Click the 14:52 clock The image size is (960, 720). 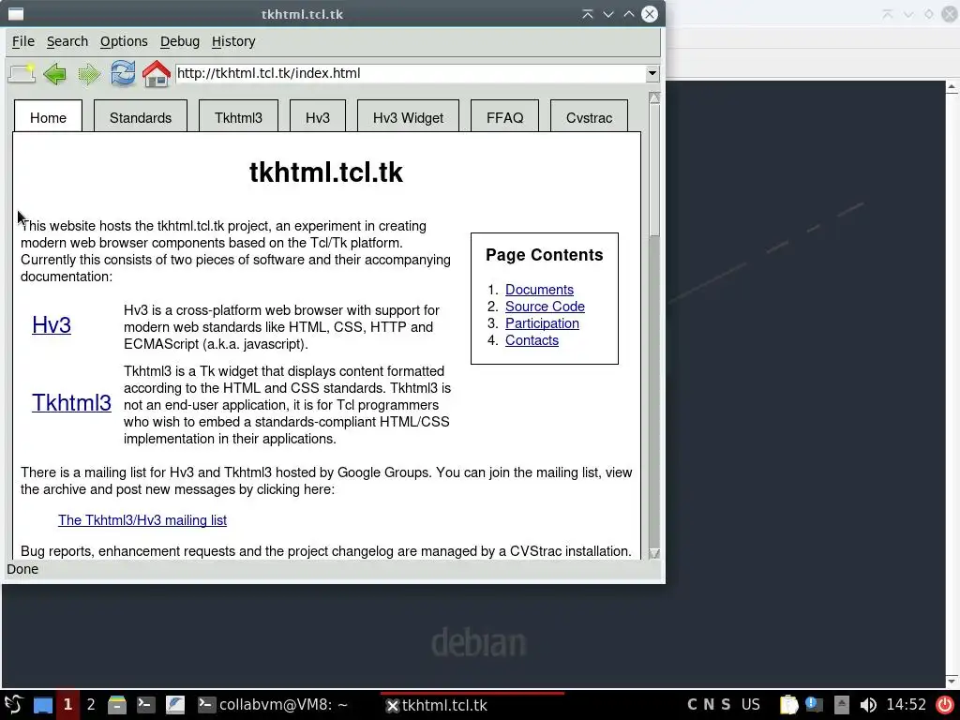point(907,705)
